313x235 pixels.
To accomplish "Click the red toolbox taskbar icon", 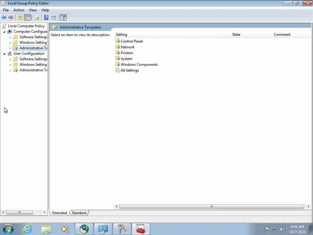I will point(141,229).
